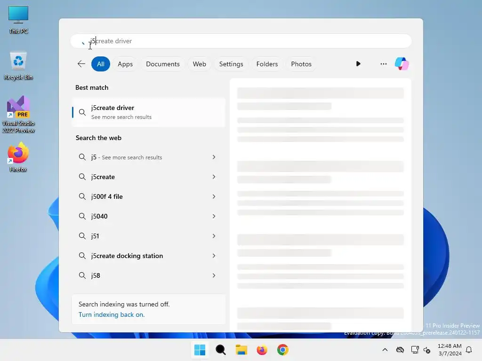Switch to the Documents filter tab

click(x=162, y=64)
